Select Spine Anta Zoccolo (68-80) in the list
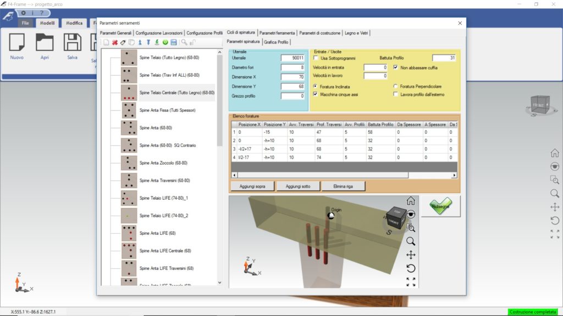The height and width of the screenshot is (316, 563). point(164,163)
